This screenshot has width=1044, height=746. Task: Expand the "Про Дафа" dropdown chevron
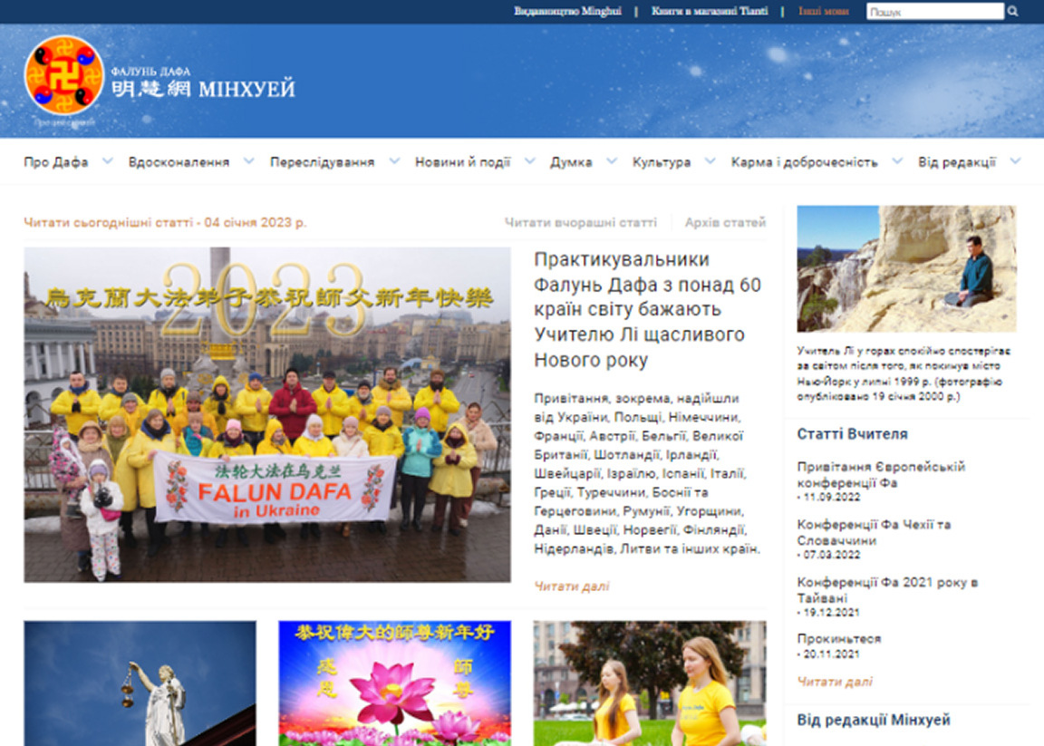coord(108,161)
